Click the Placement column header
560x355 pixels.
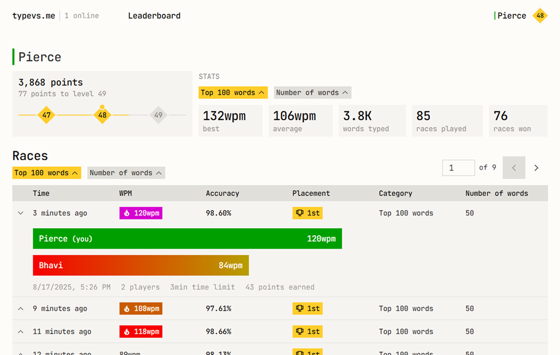click(311, 193)
